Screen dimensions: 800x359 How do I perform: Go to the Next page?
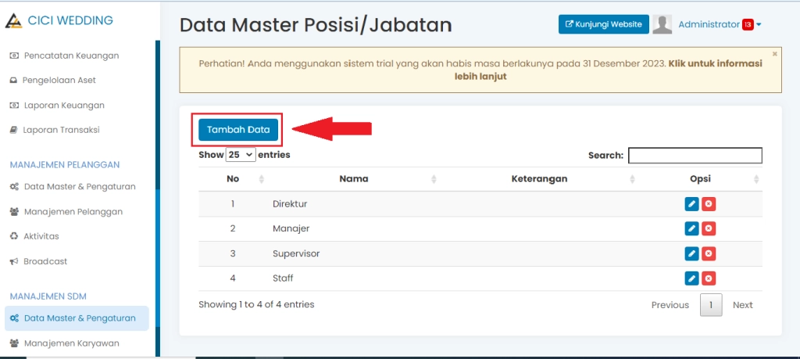tap(742, 305)
